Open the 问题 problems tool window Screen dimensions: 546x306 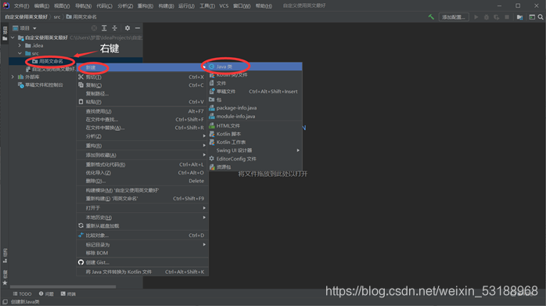pos(46,294)
